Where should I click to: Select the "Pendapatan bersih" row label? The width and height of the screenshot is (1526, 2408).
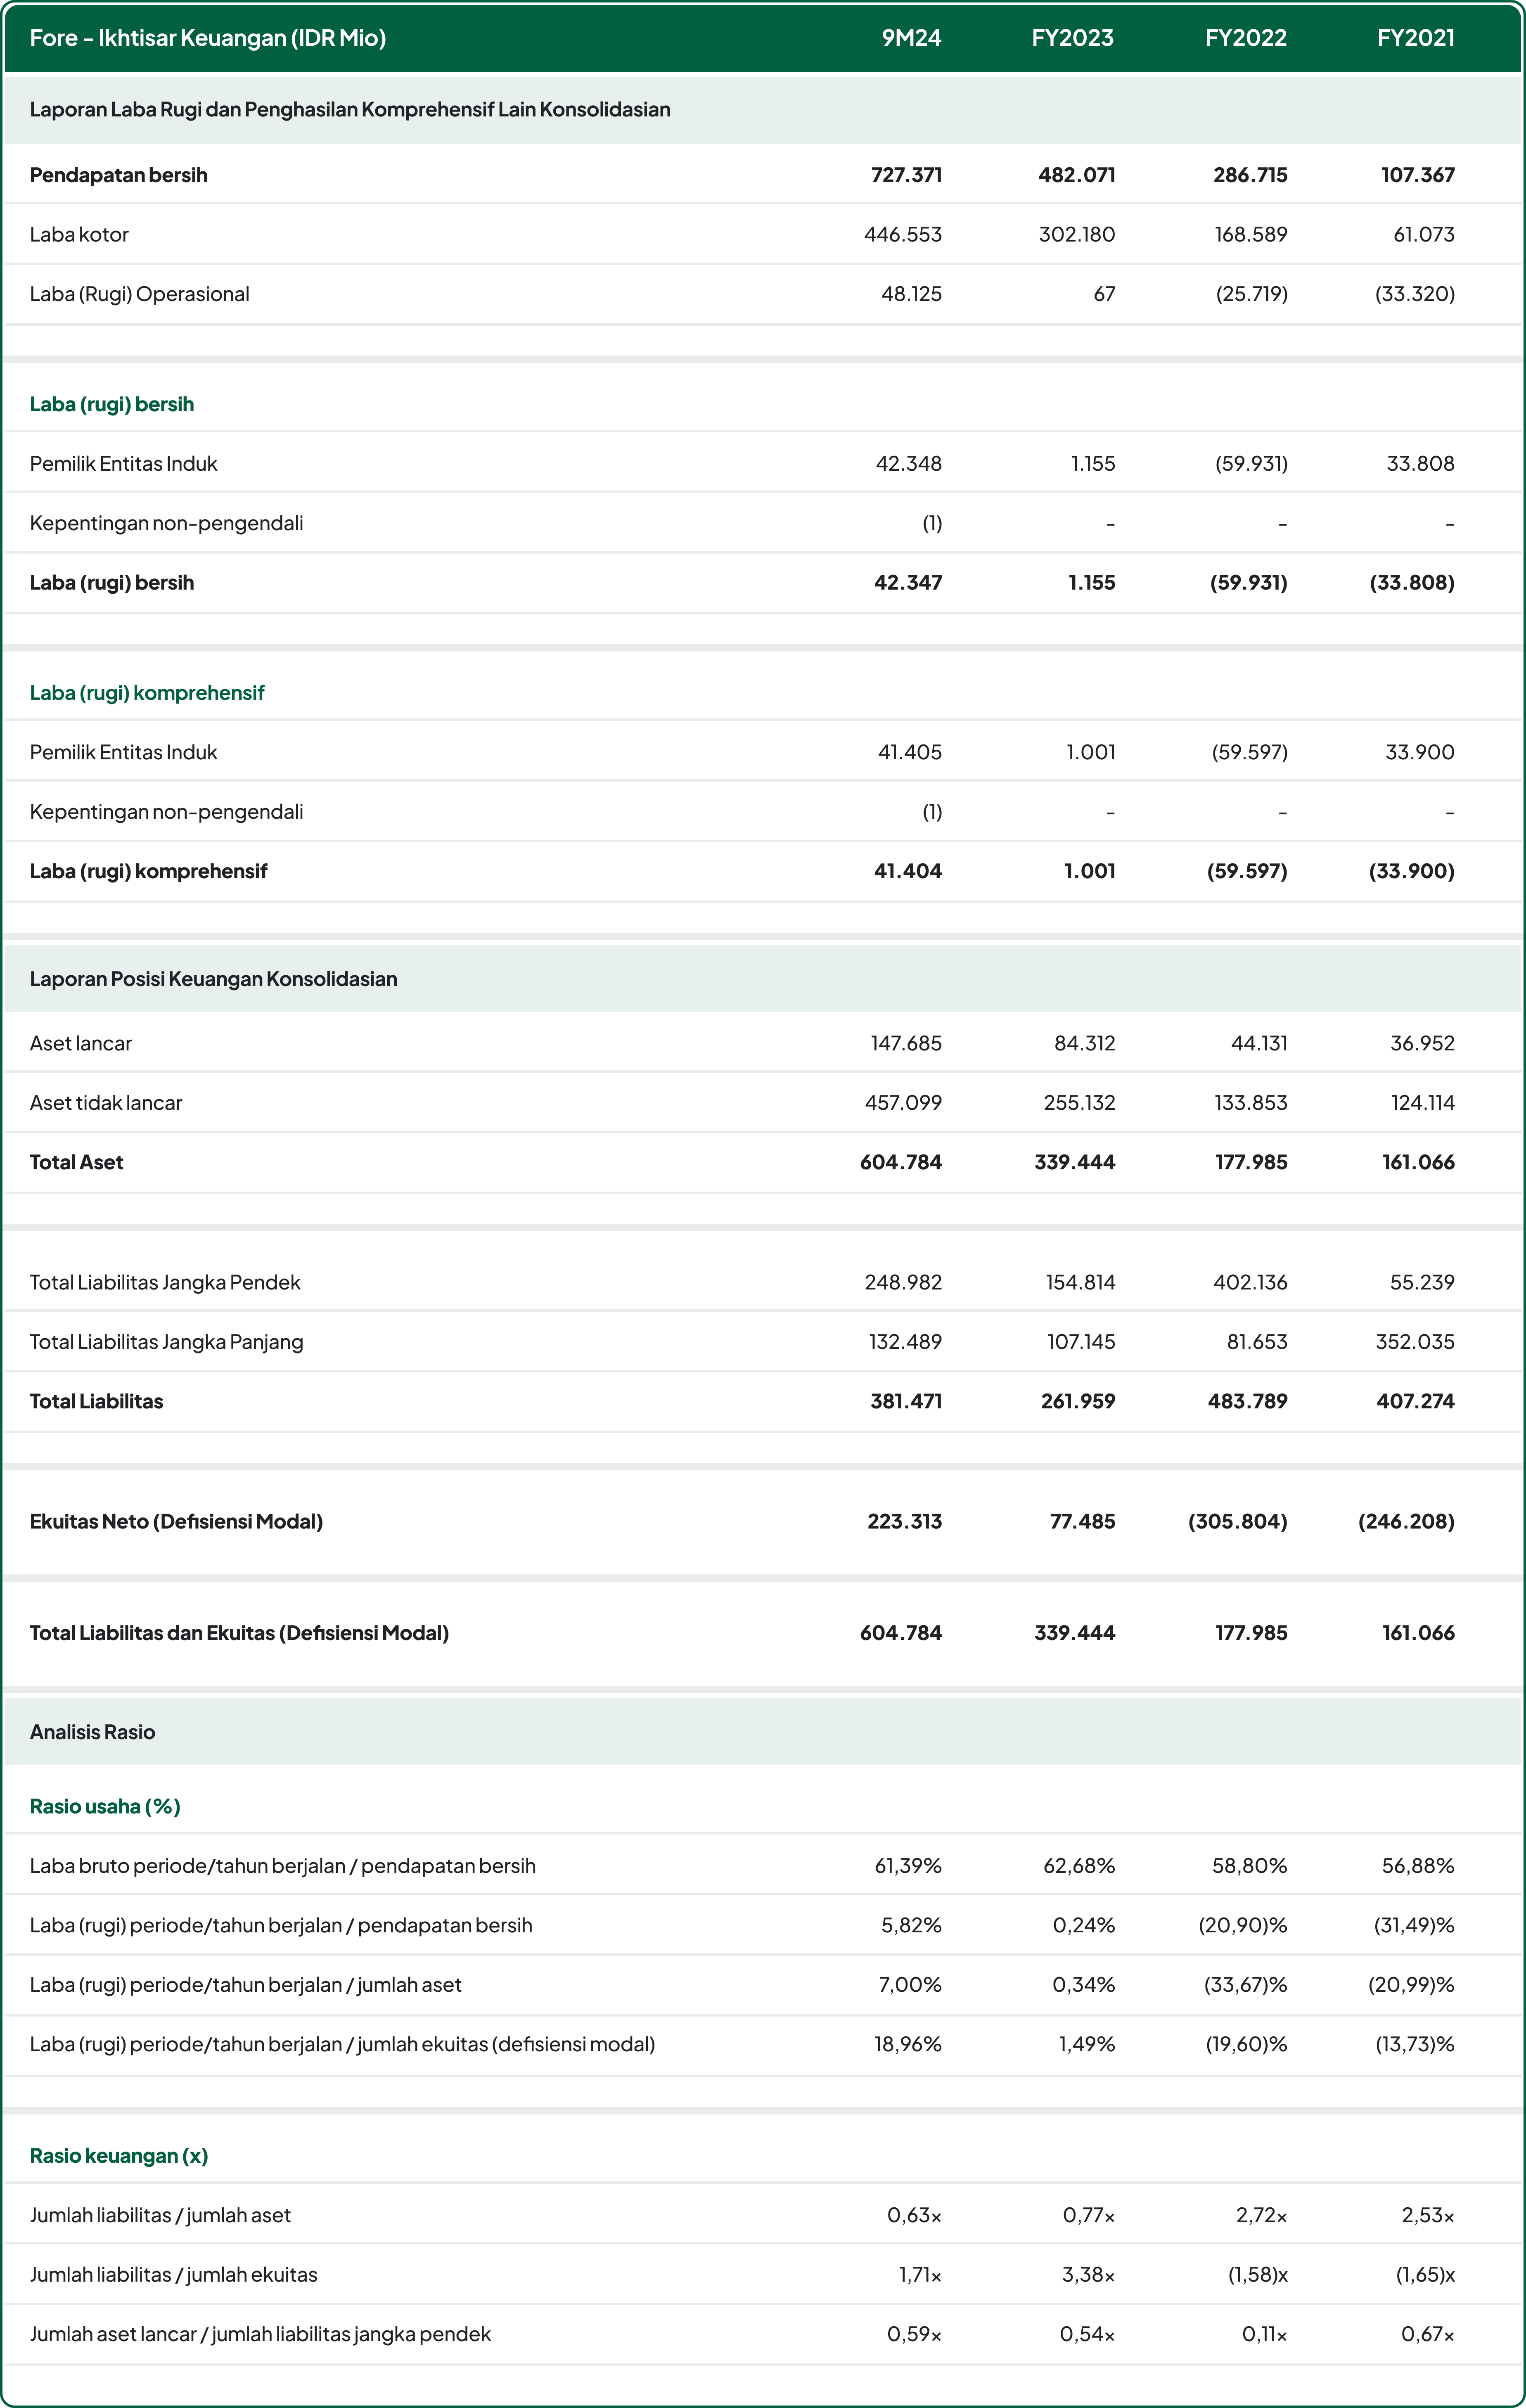point(119,175)
